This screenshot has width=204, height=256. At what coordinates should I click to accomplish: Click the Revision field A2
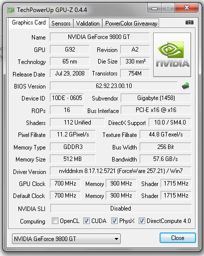click(135, 49)
